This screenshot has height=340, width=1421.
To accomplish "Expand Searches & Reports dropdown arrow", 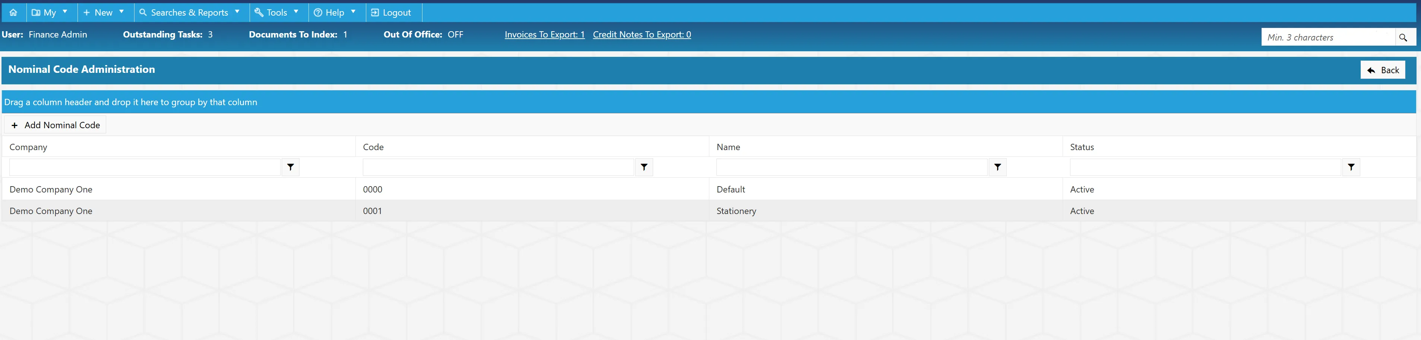I will [x=237, y=12].
